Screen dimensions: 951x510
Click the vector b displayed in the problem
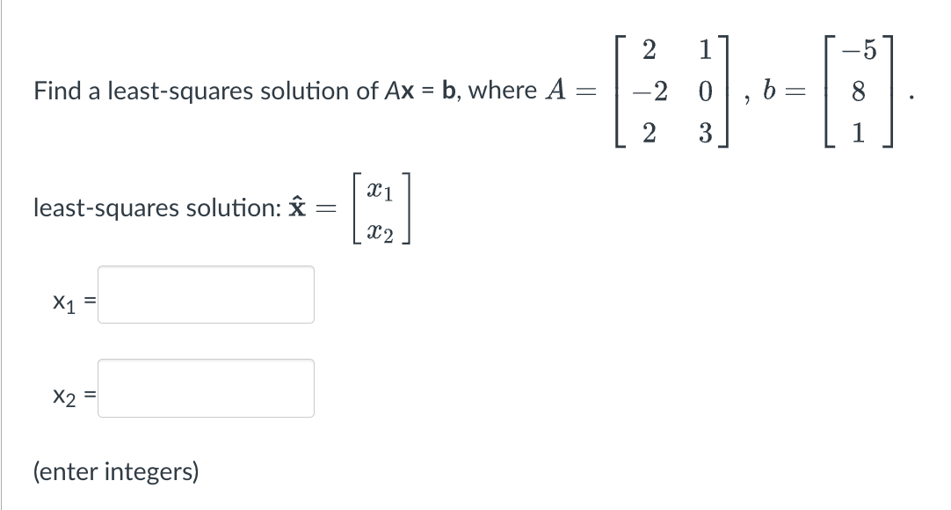pyautogui.click(x=857, y=91)
